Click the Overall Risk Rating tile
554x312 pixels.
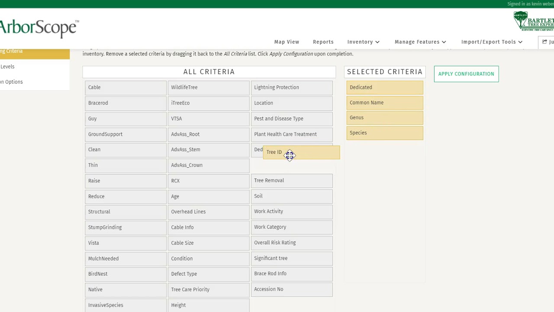coord(292,243)
